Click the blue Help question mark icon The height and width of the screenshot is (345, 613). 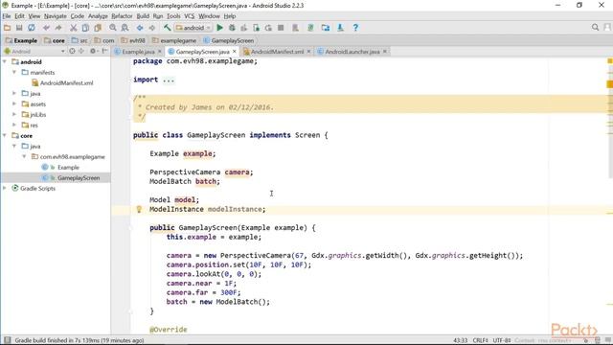(x=355, y=28)
